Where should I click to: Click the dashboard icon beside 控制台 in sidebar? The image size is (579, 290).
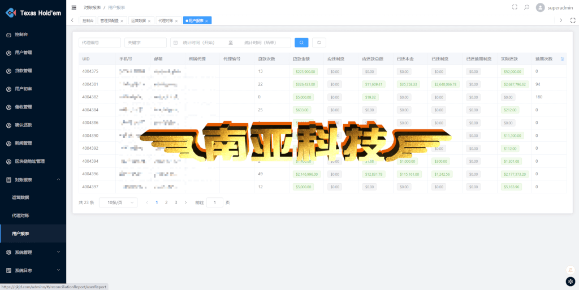point(9,34)
